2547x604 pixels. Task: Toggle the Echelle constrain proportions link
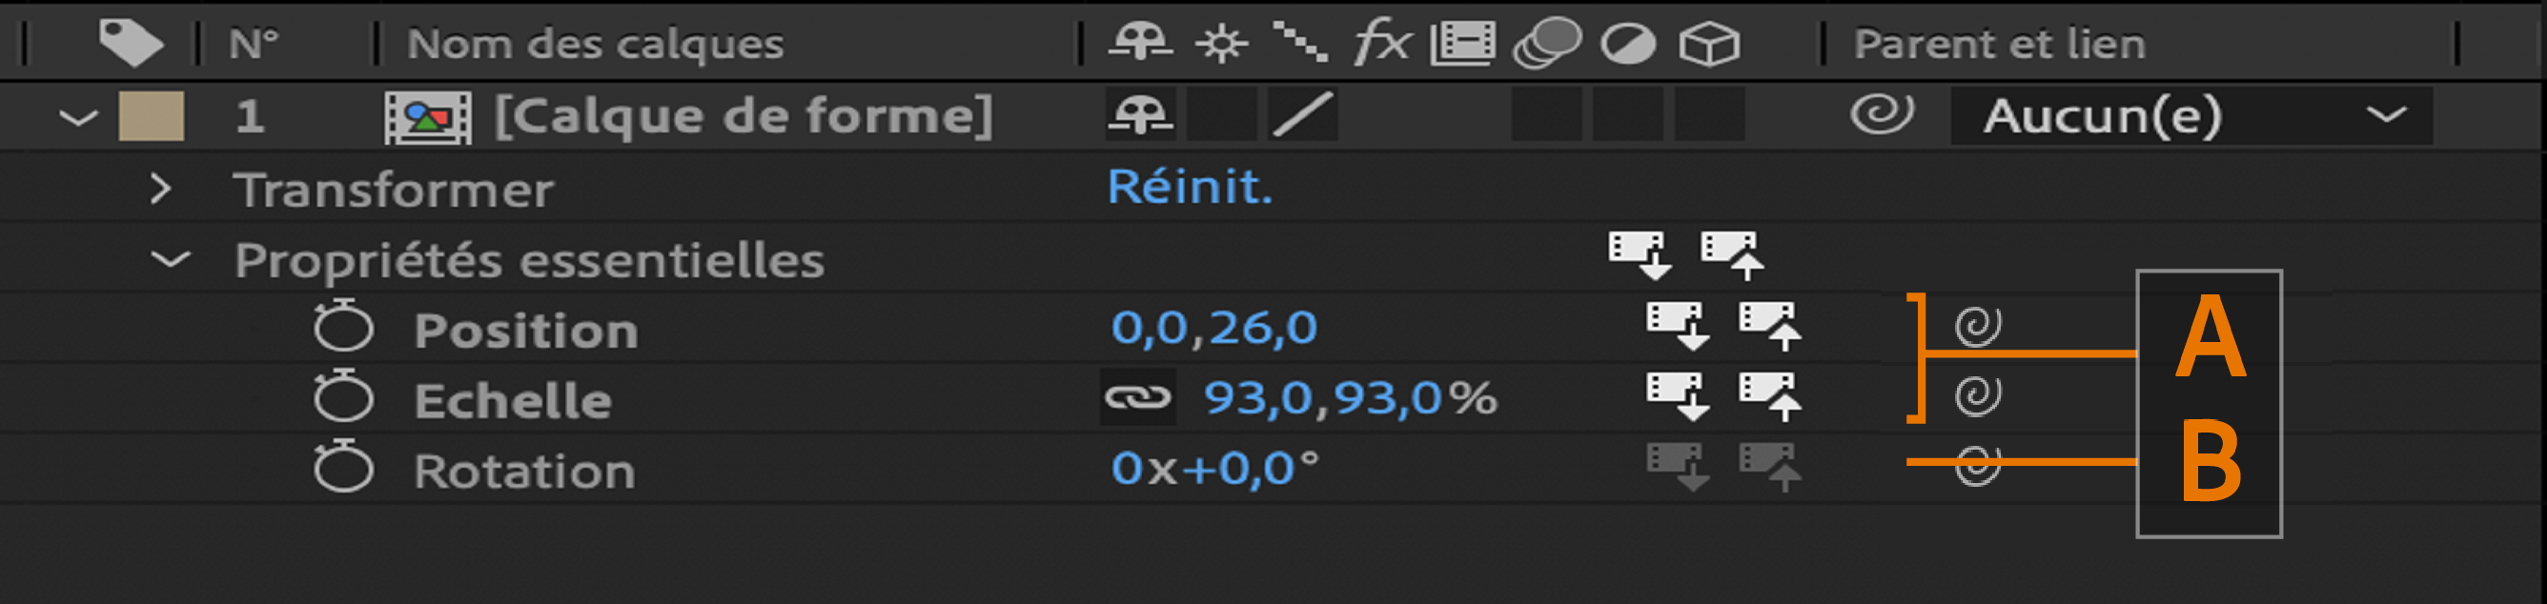tap(1137, 397)
